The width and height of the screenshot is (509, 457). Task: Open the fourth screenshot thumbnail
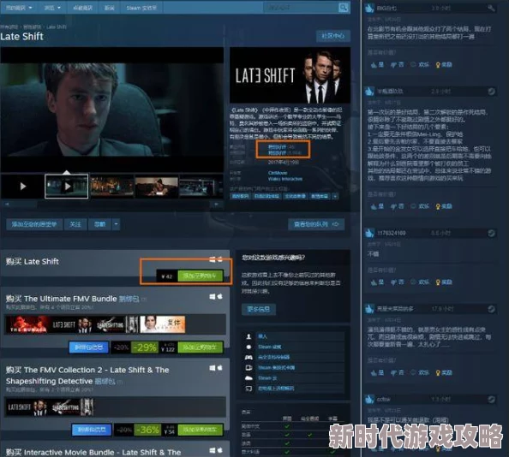pyautogui.click(x=157, y=186)
